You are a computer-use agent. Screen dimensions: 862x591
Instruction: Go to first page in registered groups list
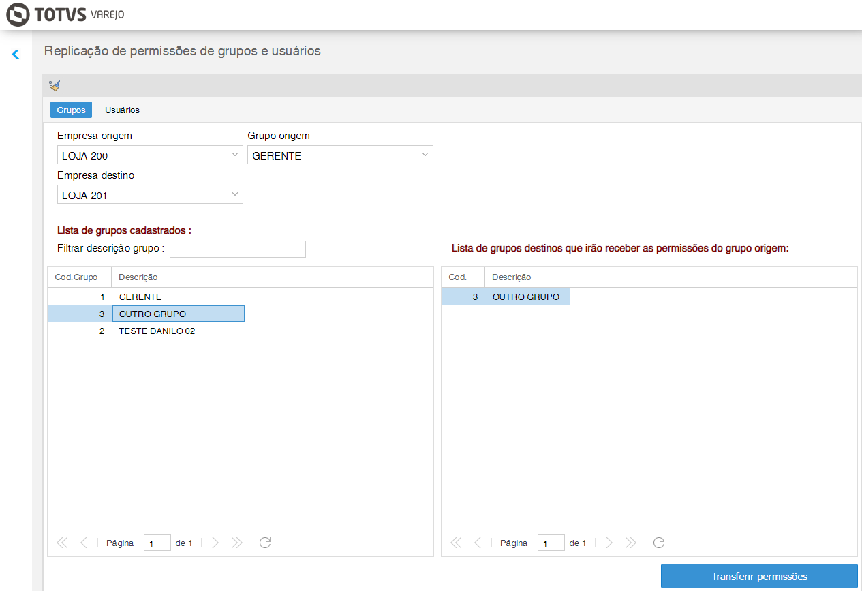coord(62,543)
